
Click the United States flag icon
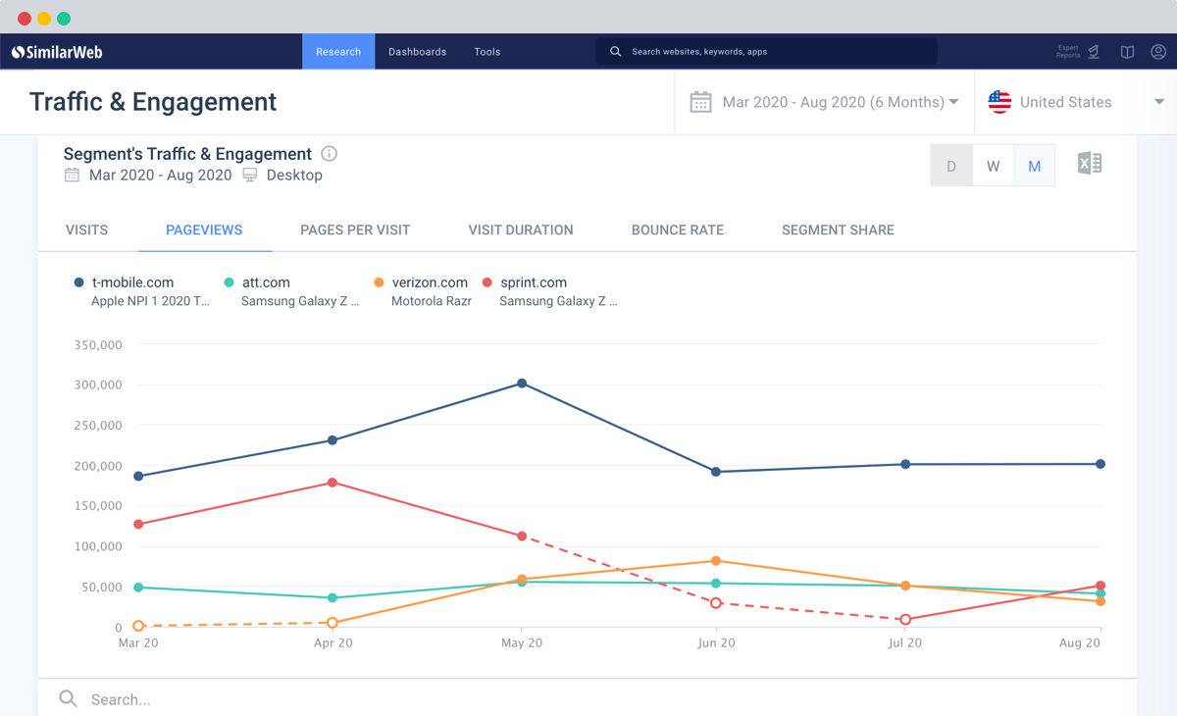(999, 102)
